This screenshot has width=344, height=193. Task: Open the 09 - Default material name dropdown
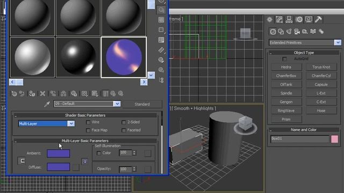click(117, 103)
